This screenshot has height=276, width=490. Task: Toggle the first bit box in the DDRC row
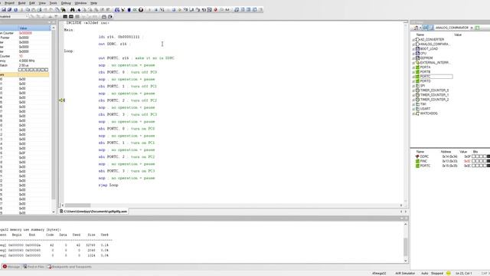tap(473, 156)
